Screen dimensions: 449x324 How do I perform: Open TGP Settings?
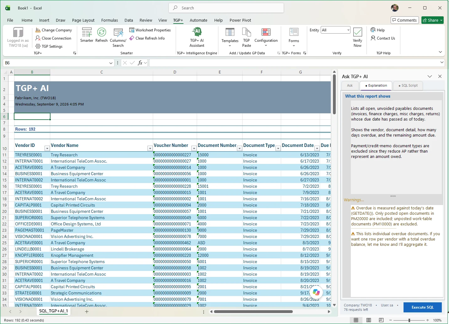point(49,46)
